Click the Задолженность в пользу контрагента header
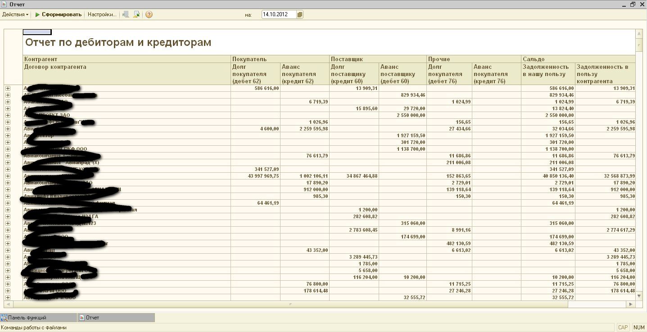The image size is (647, 332). pyautogui.click(x=606, y=74)
